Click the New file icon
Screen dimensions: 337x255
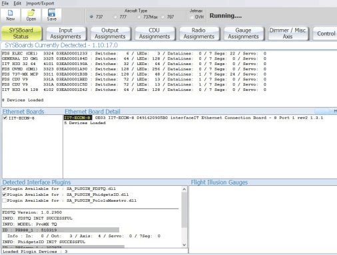coord(11,15)
